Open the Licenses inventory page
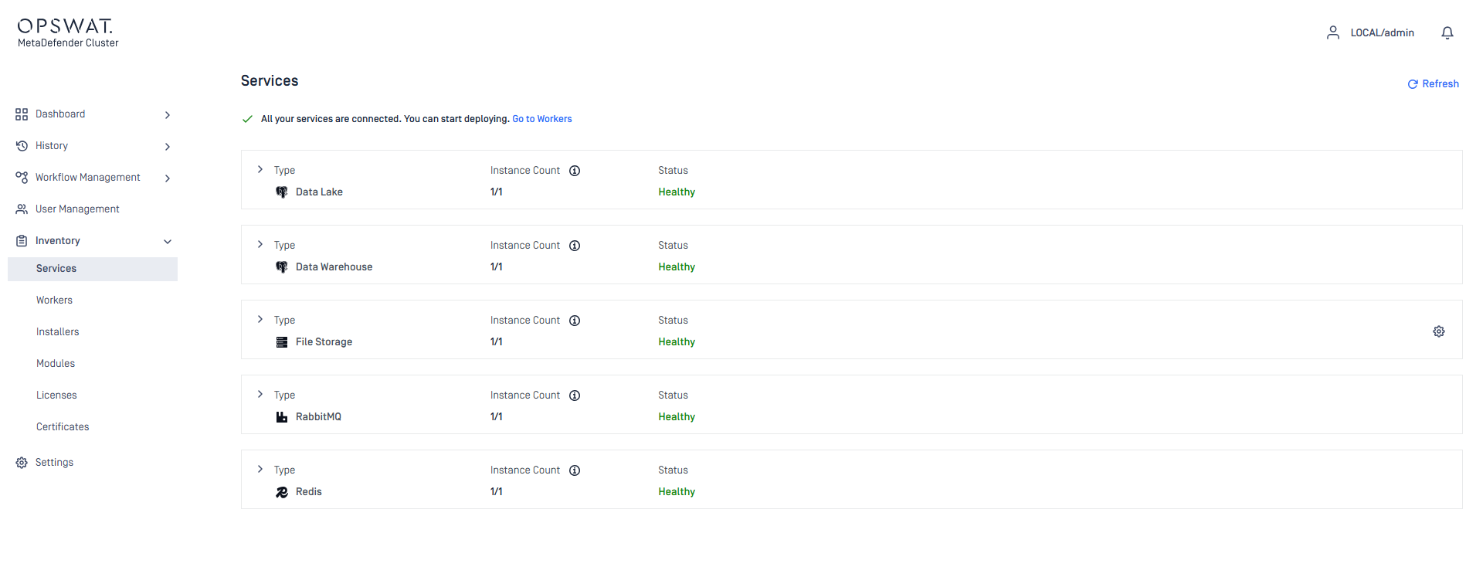Image resolution: width=1476 pixels, height=567 pixels. [x=56, y=396]
